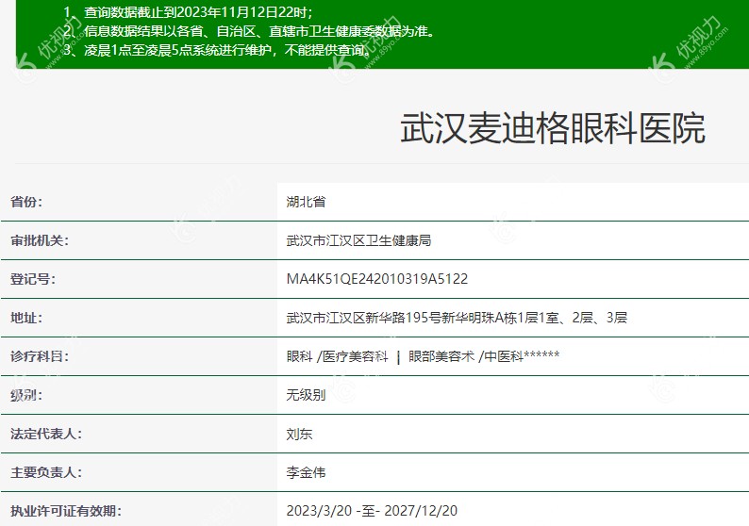The width and height of the screenshot is (749, 526).
Task: Click the value 武汉市江汉区卫生健康局
Action: (x=358, y=240)
